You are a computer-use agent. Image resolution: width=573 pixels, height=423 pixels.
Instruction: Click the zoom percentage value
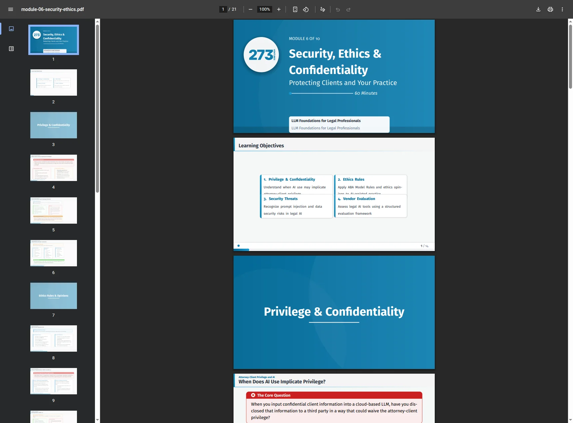point(265,9)
